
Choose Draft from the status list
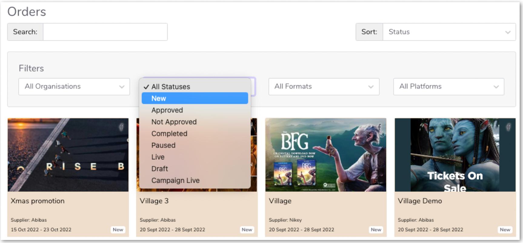pyautogui.click(x=195, y=169)
